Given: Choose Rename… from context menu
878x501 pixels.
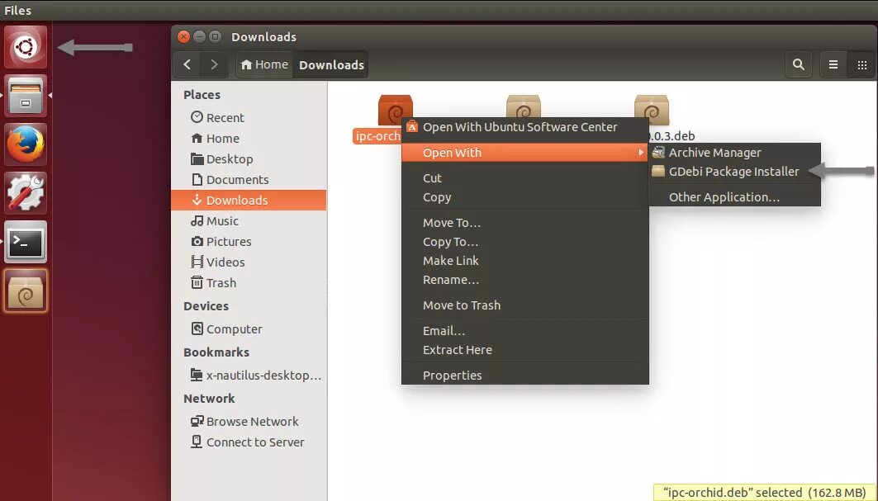Looking at the screenshot, I should [x=524, y=280].
